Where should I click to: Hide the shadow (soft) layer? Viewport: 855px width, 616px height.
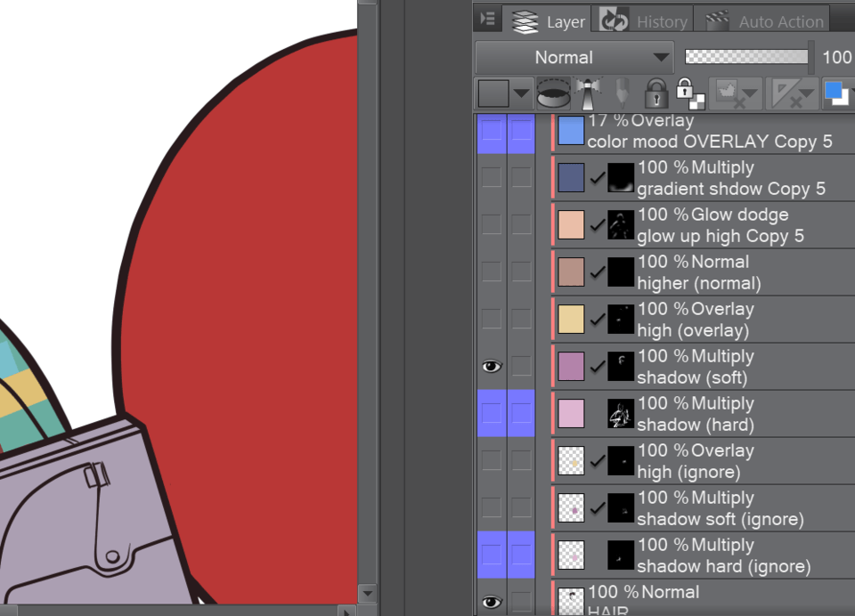point(491,366)
